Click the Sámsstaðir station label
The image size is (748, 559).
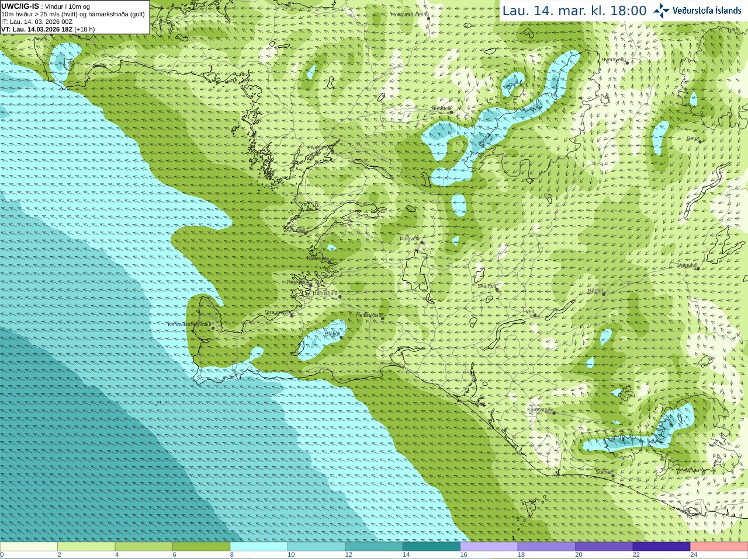click(539, 410)
